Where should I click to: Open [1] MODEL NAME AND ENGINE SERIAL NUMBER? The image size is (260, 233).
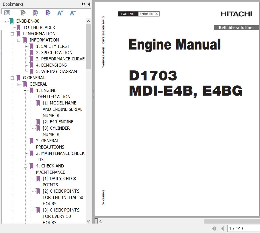pos(62,109)
